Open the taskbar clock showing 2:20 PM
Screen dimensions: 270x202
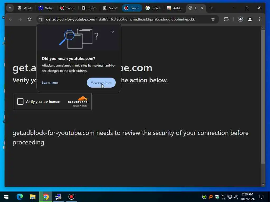pos(247,197)
